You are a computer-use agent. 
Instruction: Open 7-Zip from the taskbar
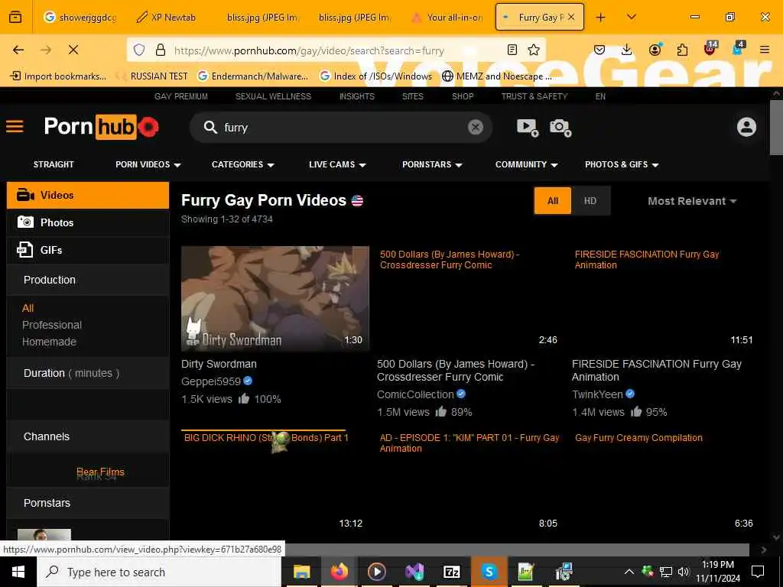point(451,572)
